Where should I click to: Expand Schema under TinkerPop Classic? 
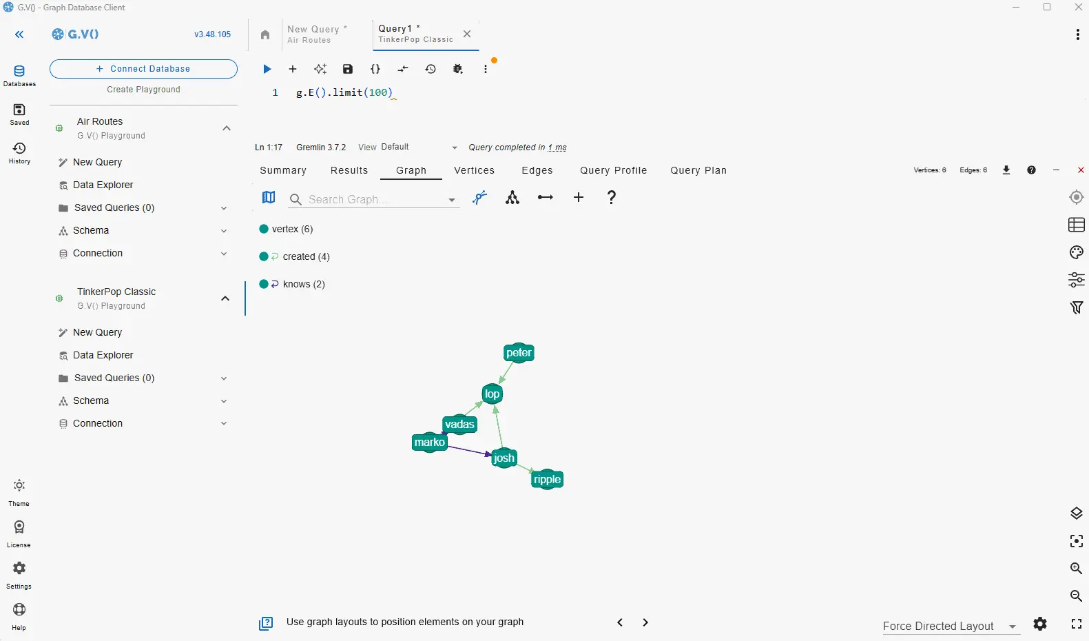pos(224,401)
